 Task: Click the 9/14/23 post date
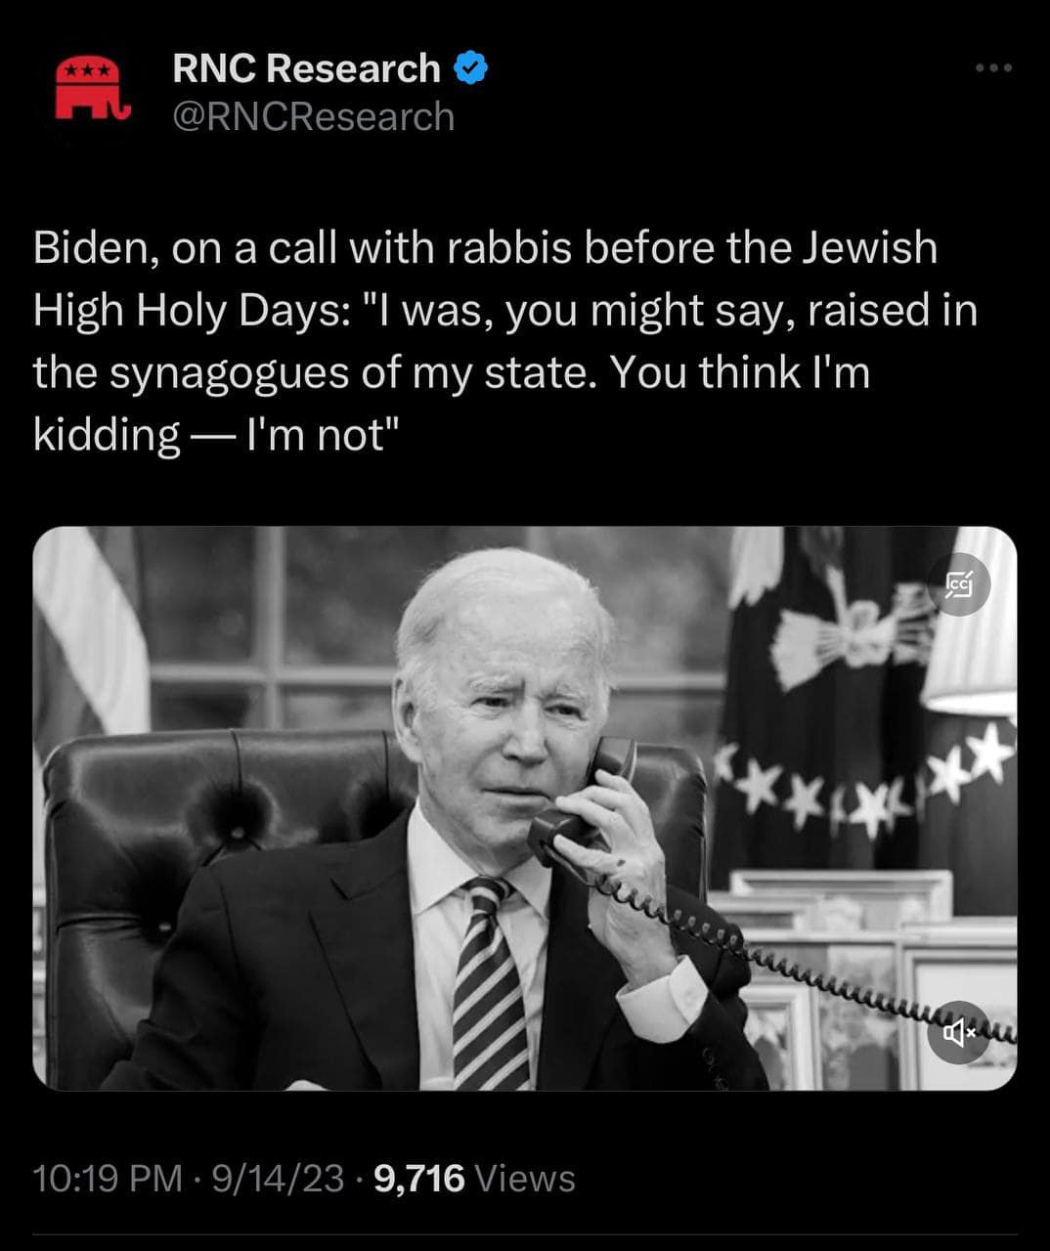click(278, 1179)
